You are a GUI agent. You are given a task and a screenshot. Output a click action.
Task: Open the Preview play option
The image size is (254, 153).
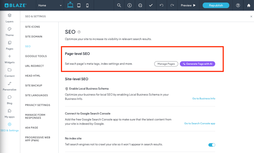[x=188, y=6]
